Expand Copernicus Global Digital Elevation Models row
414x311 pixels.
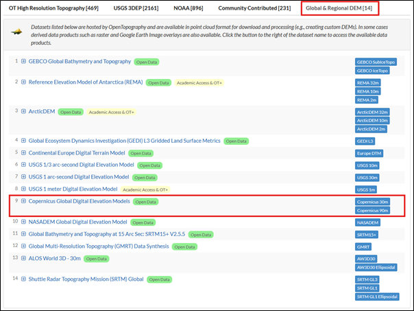23,201
